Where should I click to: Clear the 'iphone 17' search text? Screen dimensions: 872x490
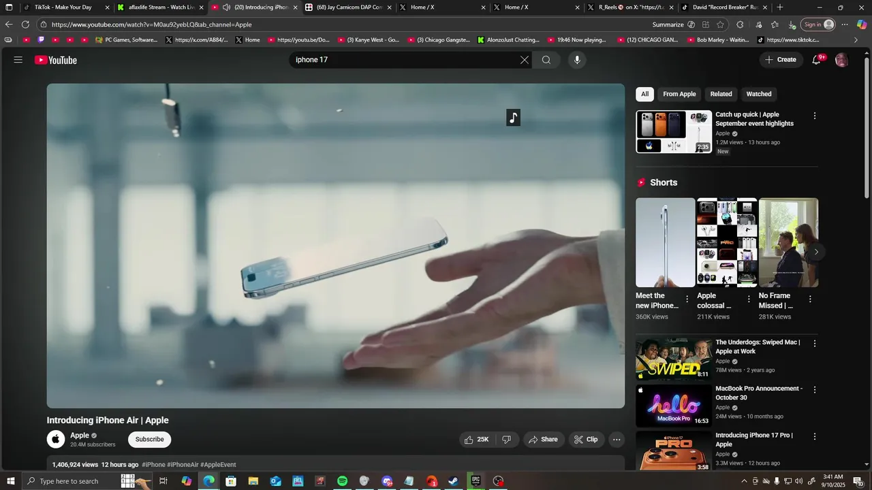tap(524, 60)
